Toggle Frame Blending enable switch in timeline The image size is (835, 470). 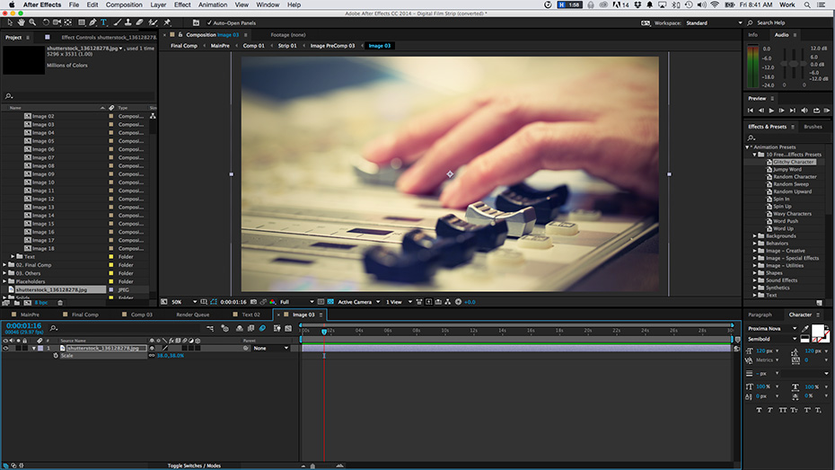(250, 328)
